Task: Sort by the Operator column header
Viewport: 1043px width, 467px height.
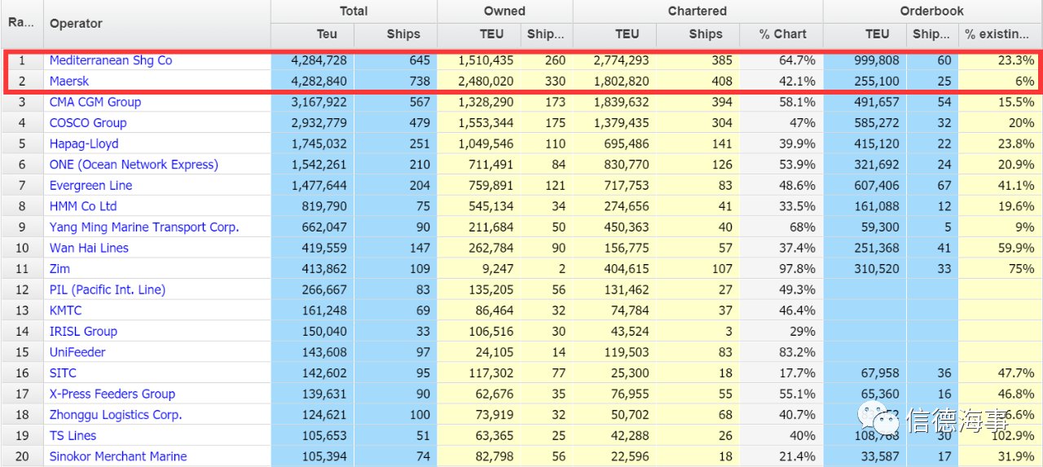Action: (x=156, y=24)
